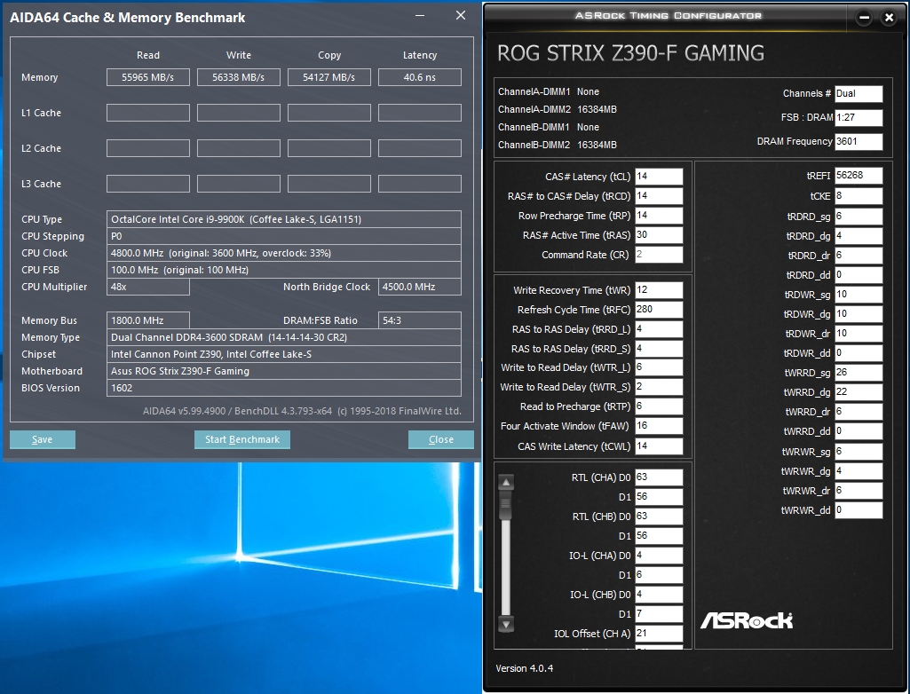This screenshot has height=694, width=910.
Task: Select the Read to Precharge (tRTP) field
Action: 659,406
